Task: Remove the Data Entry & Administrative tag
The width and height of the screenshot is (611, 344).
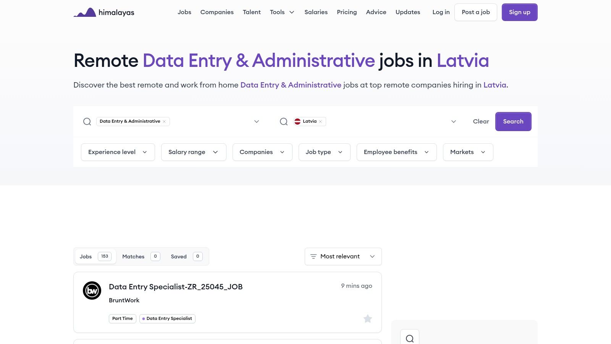Action: pyautogui.click(x=164, y=122)
